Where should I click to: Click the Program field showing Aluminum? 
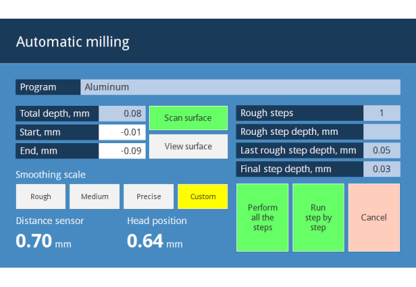point(240,87)
